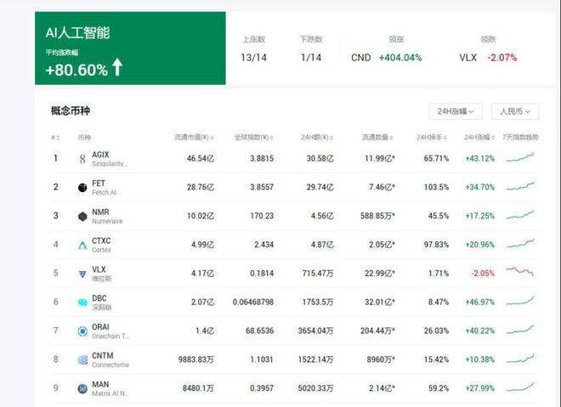Open the 人民币 currency dropdown
This screenshot has height=407, width=561.
pos(515,111)
